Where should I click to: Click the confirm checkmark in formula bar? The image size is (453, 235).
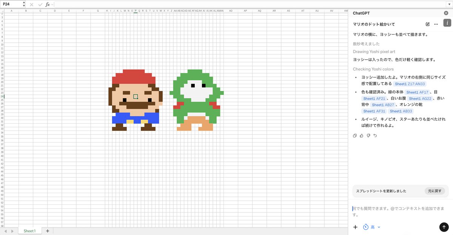(x=40, y=5)
